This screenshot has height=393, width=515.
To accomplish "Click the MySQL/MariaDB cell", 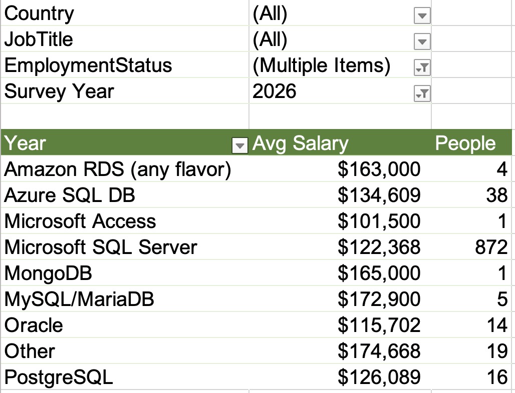I will coord(79,299).
